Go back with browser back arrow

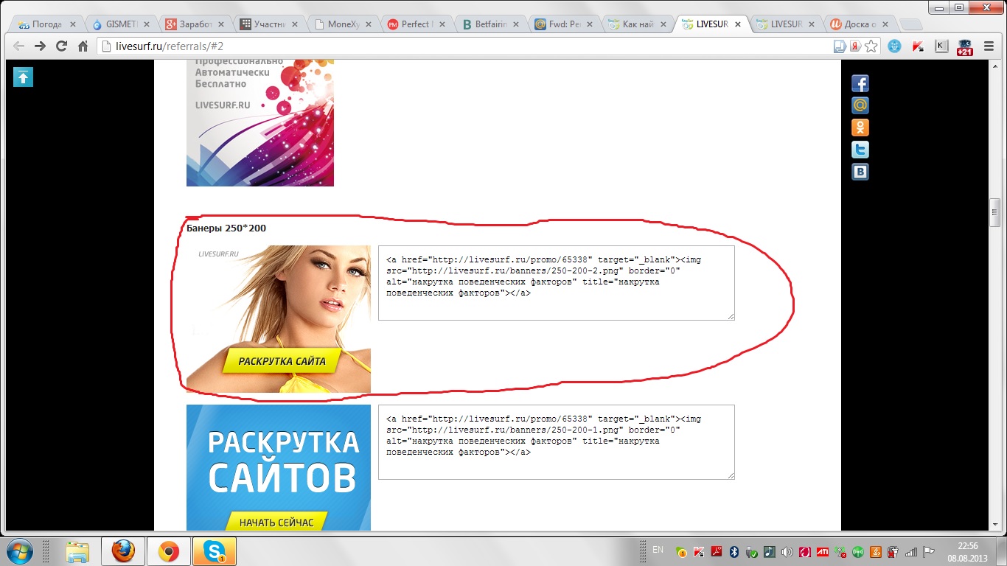pyautogui.click(x=18, y=46)
